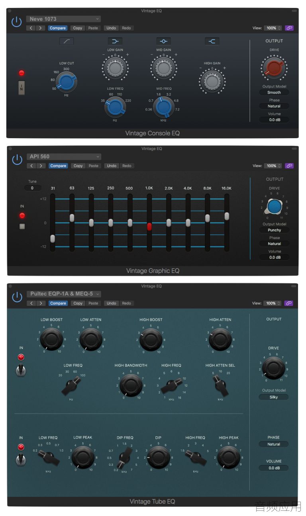
Task: Flip the upper IN toggle switch on Tube EQ
Action: pyautogui.click(x=21, y=370)
